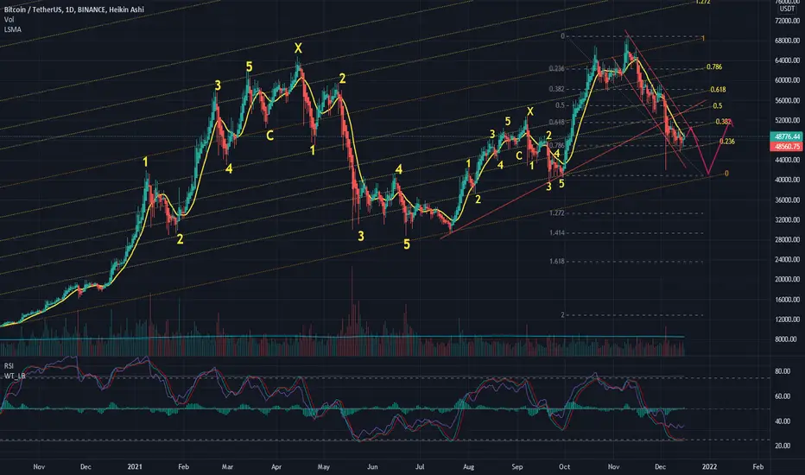Image resolution: width=805 pixels, height=475 pixels.
Task: Click the 80.00 level on the RSI scale
Action: [x=783, y=371]
